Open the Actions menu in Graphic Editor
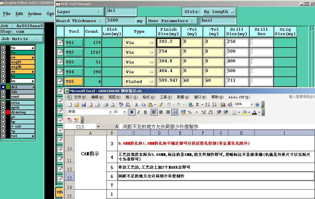The image size is (315, 199). pyautogui.click(x=35, y=14)
